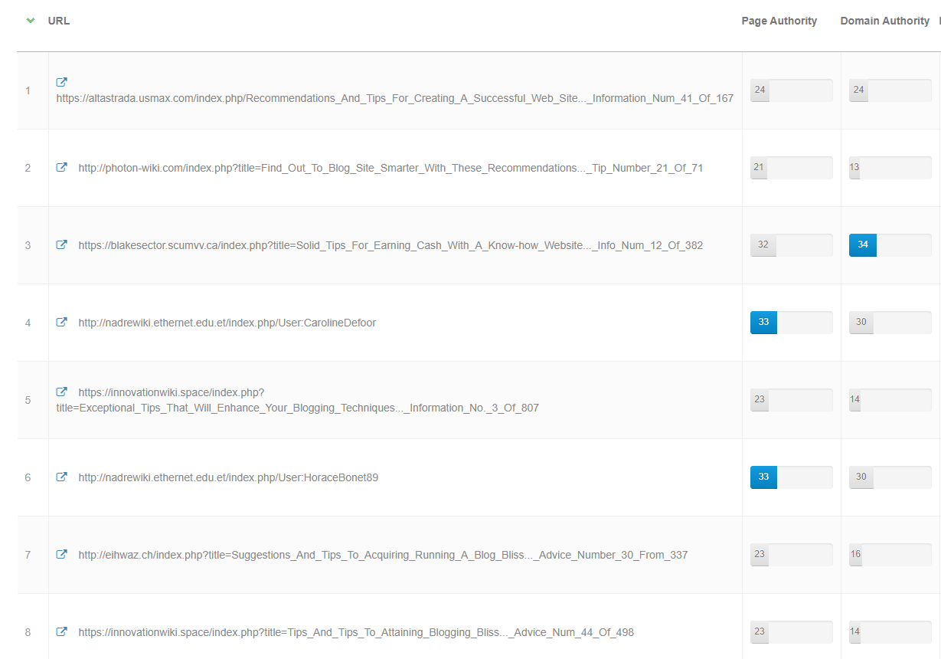
Task: Select the Domain Authority 34 bar on row 3
Action: point(863,245)
